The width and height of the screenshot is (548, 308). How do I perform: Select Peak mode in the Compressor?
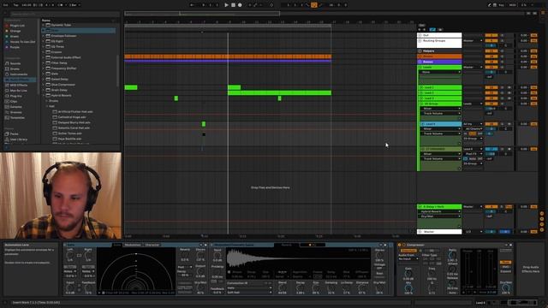(505, 263)
